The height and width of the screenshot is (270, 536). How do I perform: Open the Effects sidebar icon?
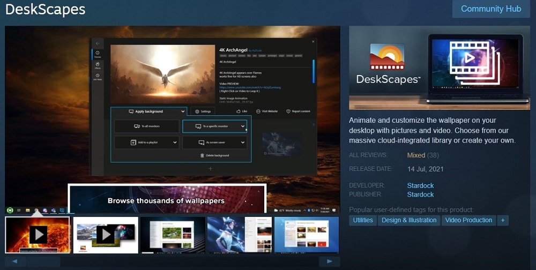[98, 65]
